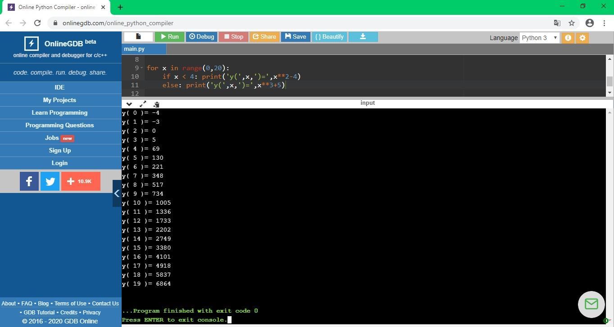Reload the page with the browser refresh icon
The image size is (614, 327).
point(37,23)
